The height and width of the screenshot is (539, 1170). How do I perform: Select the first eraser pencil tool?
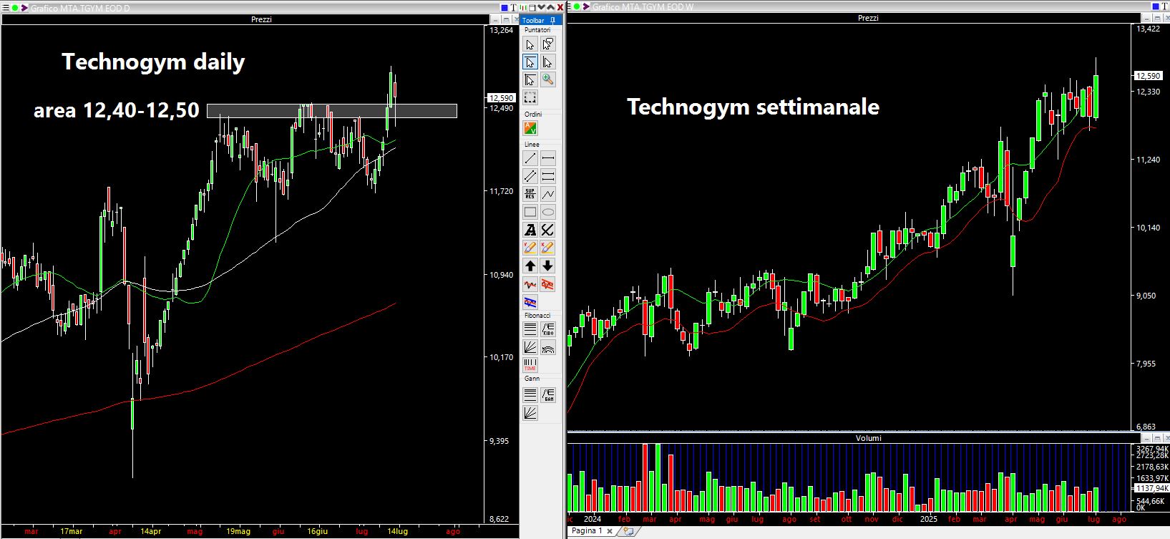(530, 248)
